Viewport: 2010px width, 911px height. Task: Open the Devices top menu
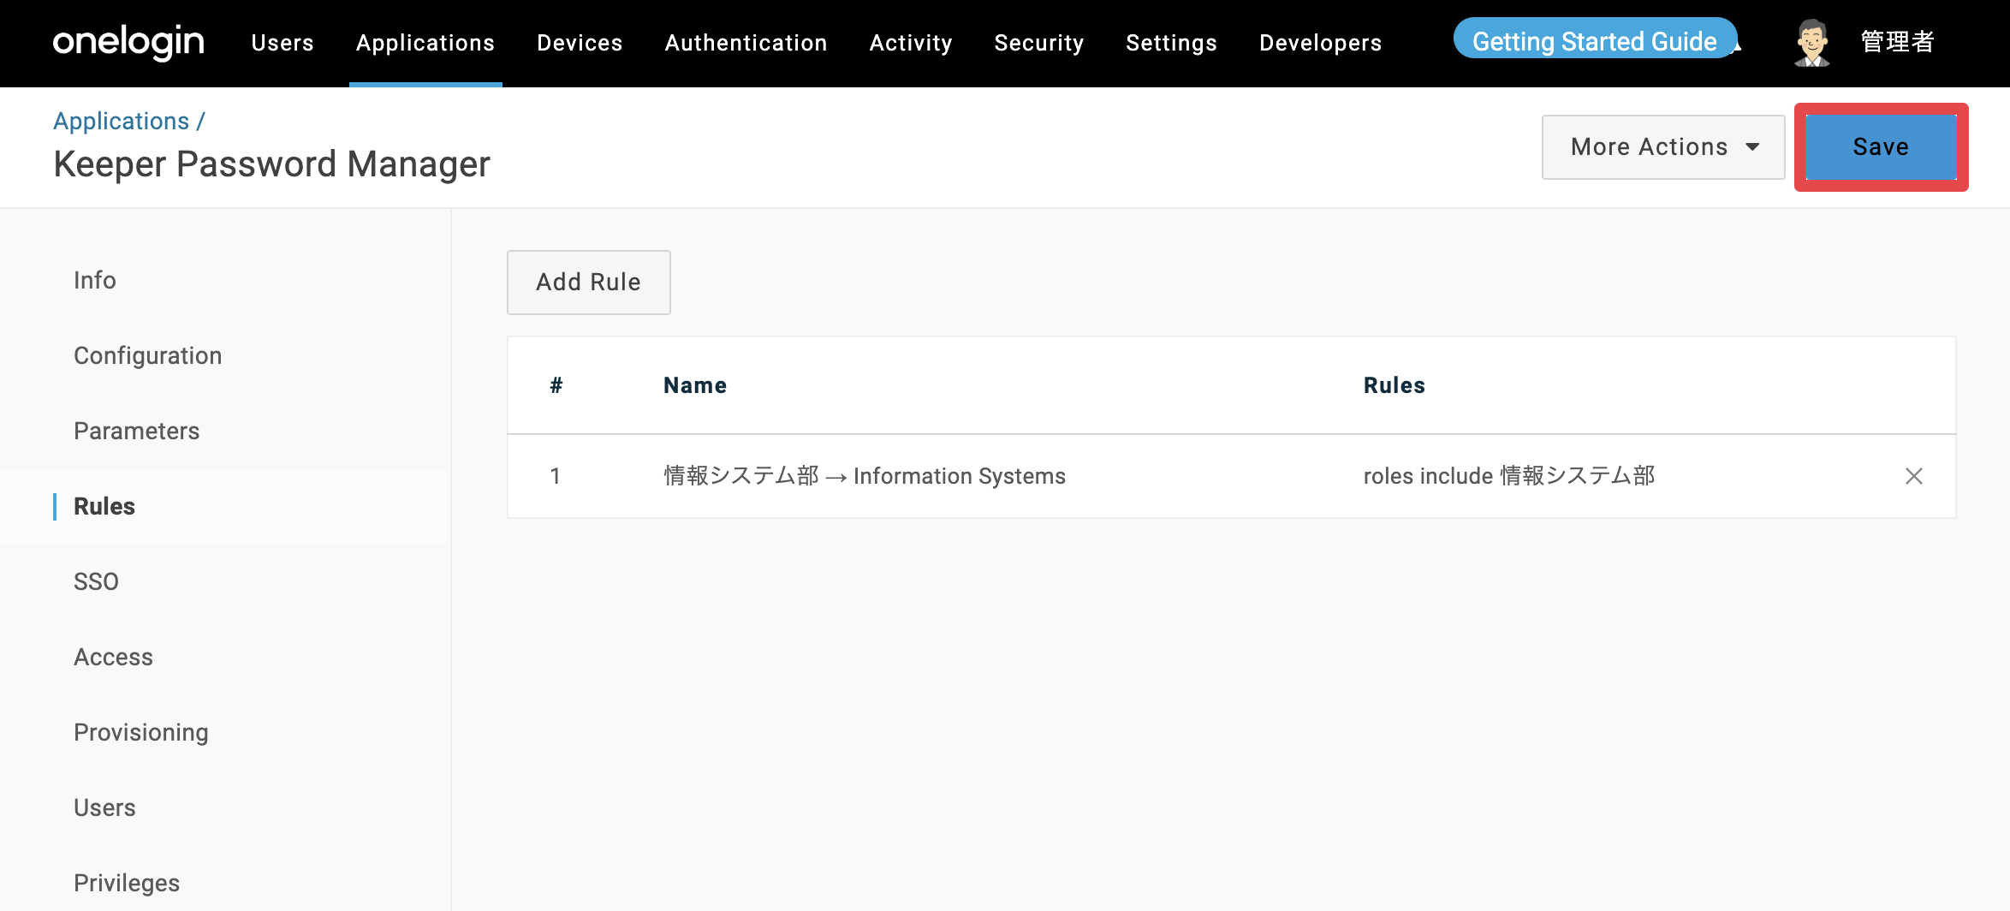(x=580, y=43)
